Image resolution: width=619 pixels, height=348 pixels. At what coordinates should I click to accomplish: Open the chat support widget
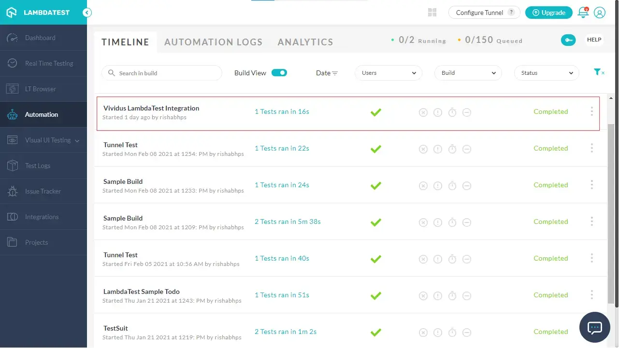[594, 327]
